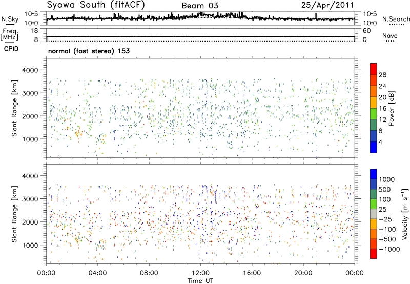Screen dimensions: 410x284
Task: Click the grey −25 to 25 Velocity swatch
Action: point(374,214)
